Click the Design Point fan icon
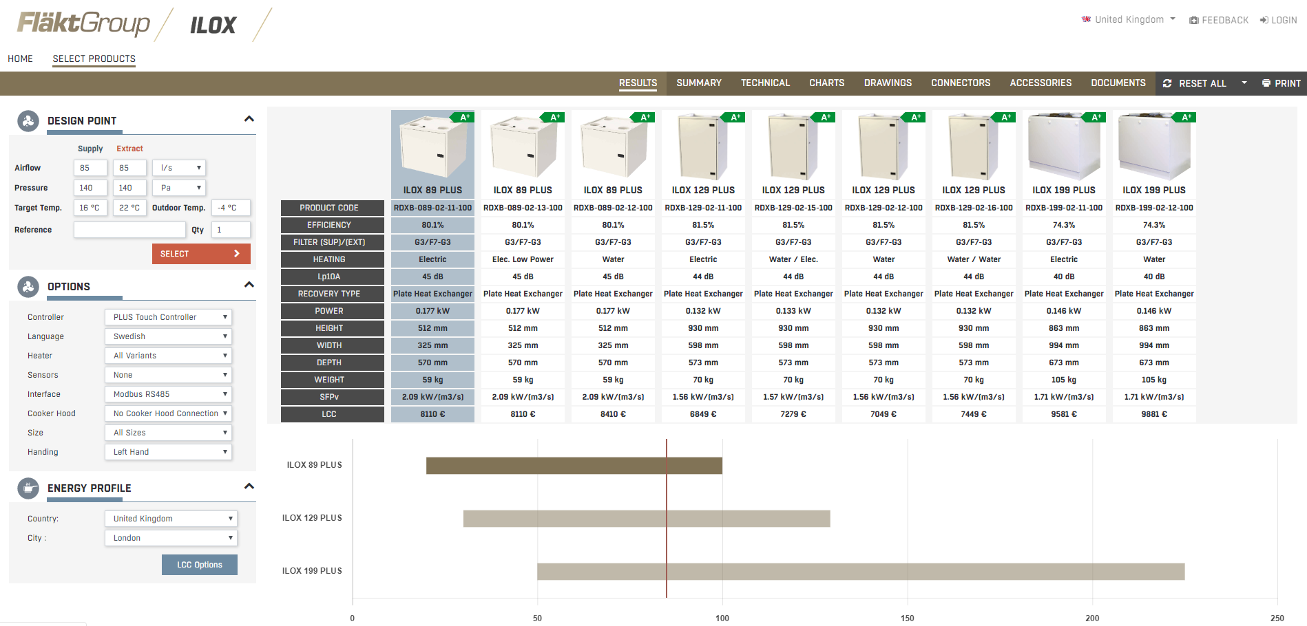The width and height of the screenshot is (1307, 626). (28, 121)
